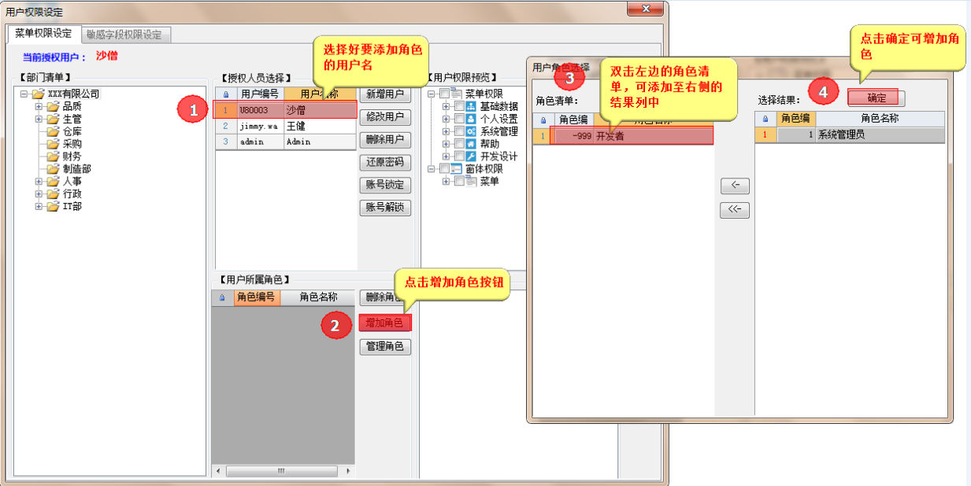Click the 基础数据 module icon
The height and width of the screenshot is (486, 971).
coord(472,107)
